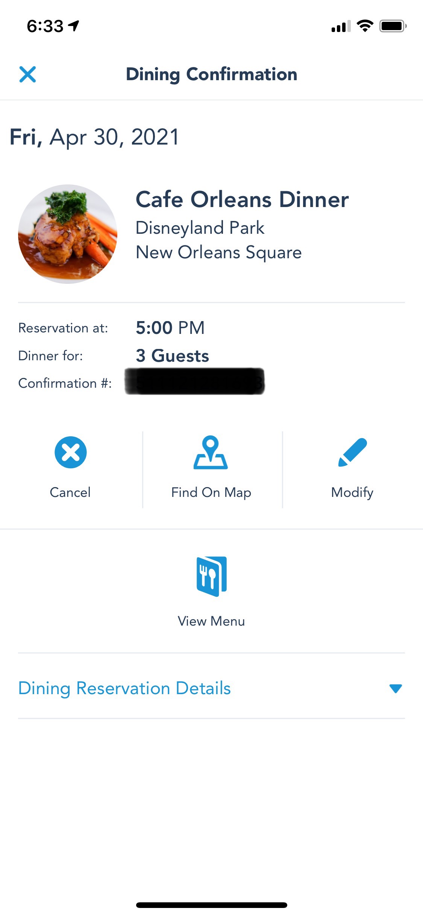The width and height of the screenshot is (423, 917).
Task: Tap the battery status icon
Action: coord(393,26)
